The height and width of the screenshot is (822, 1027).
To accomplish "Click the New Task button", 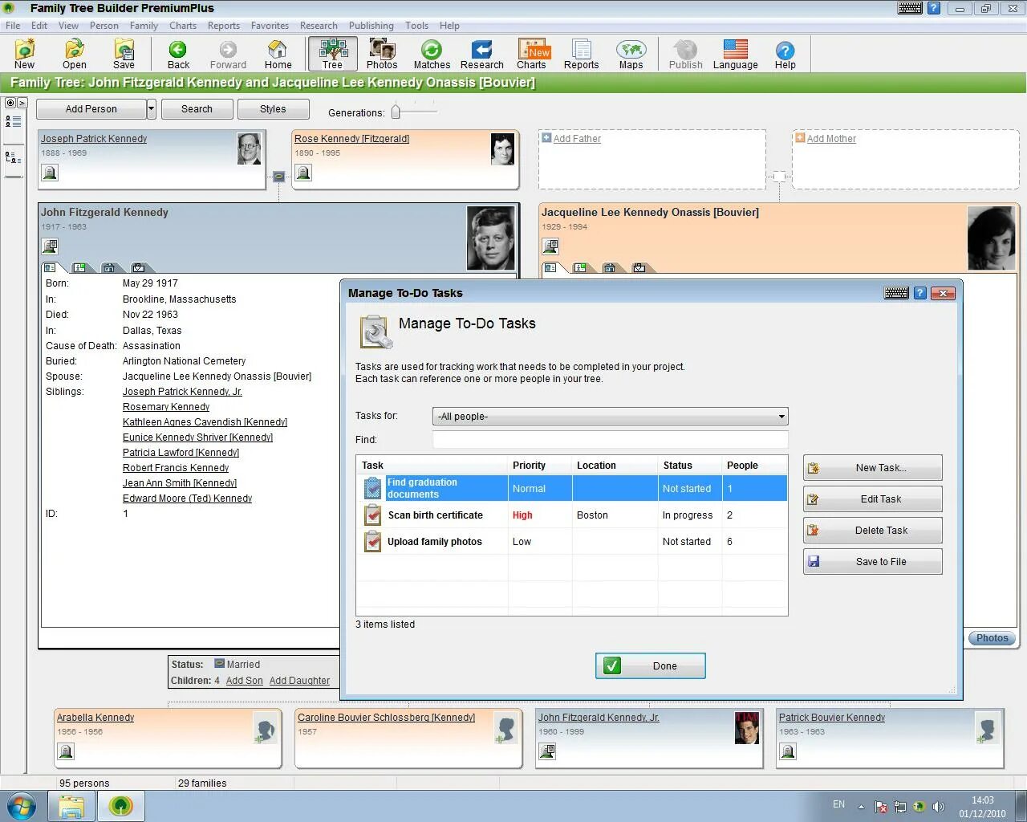I will pyautogui.click(x=872, y=468).
